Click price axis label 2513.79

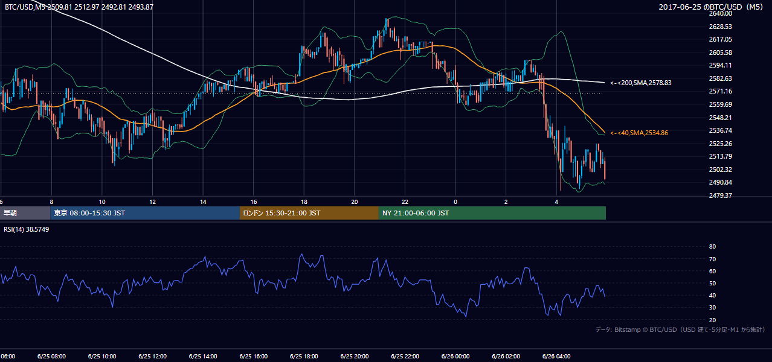pos(720,156)
